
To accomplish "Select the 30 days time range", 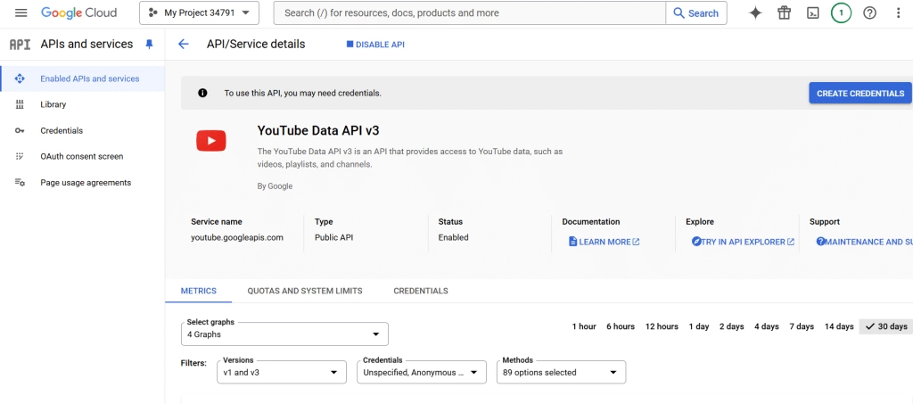I will tap(885, 326).
